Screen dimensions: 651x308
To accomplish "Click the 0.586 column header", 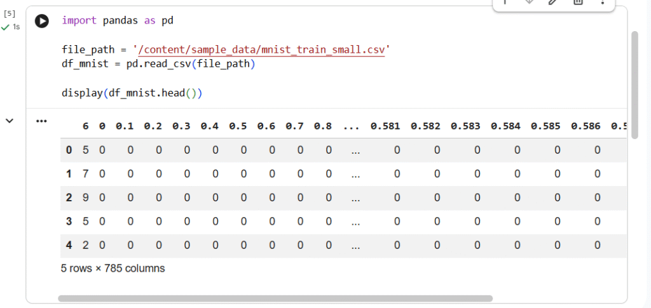I will click(x=585, y=126).
